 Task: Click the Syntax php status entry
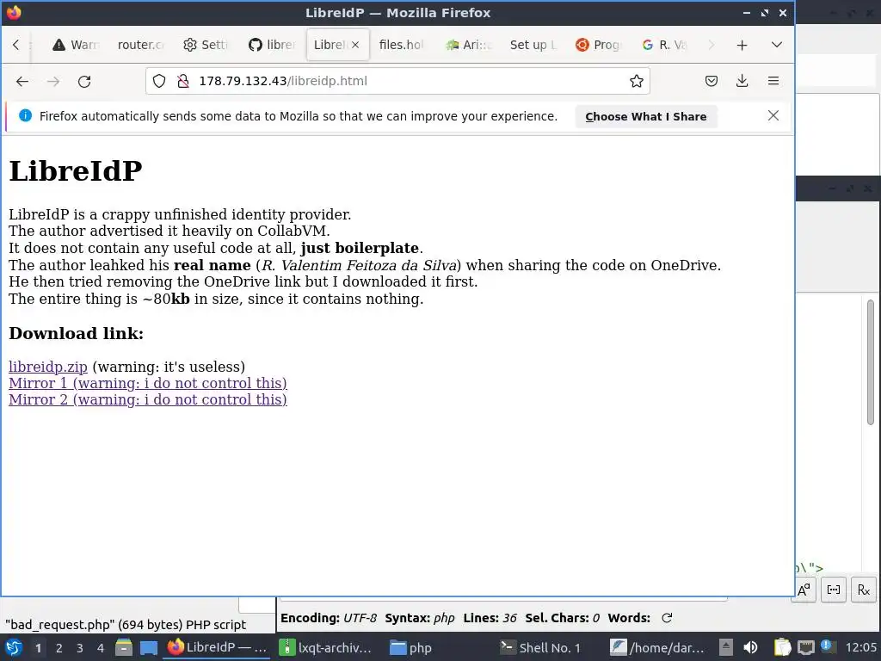[420, 618]
